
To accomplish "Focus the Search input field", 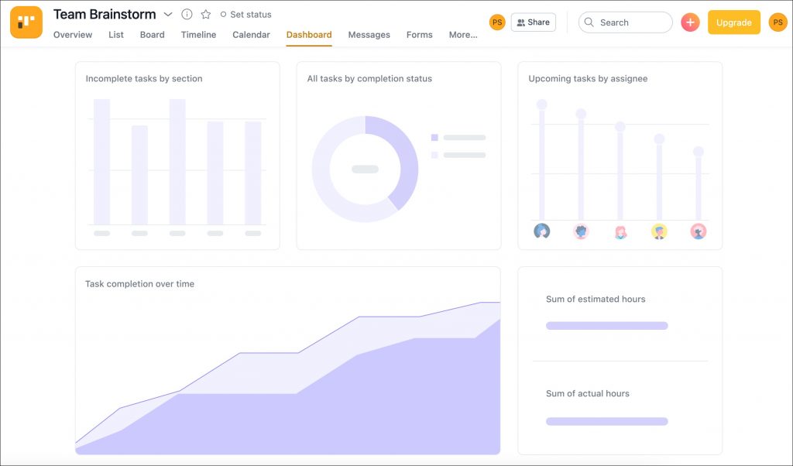I will tap(625, 22).
